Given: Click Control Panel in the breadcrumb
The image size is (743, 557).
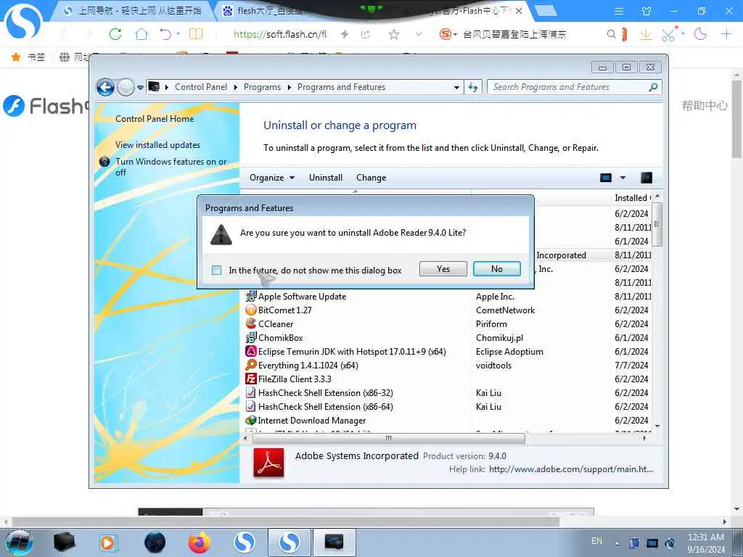Looking at the screenshot, I should click(x=201, y=87).
